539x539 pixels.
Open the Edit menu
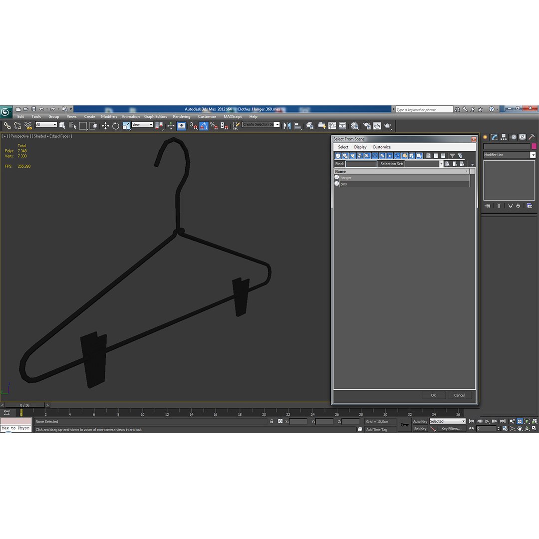click(x=20, y=116)
